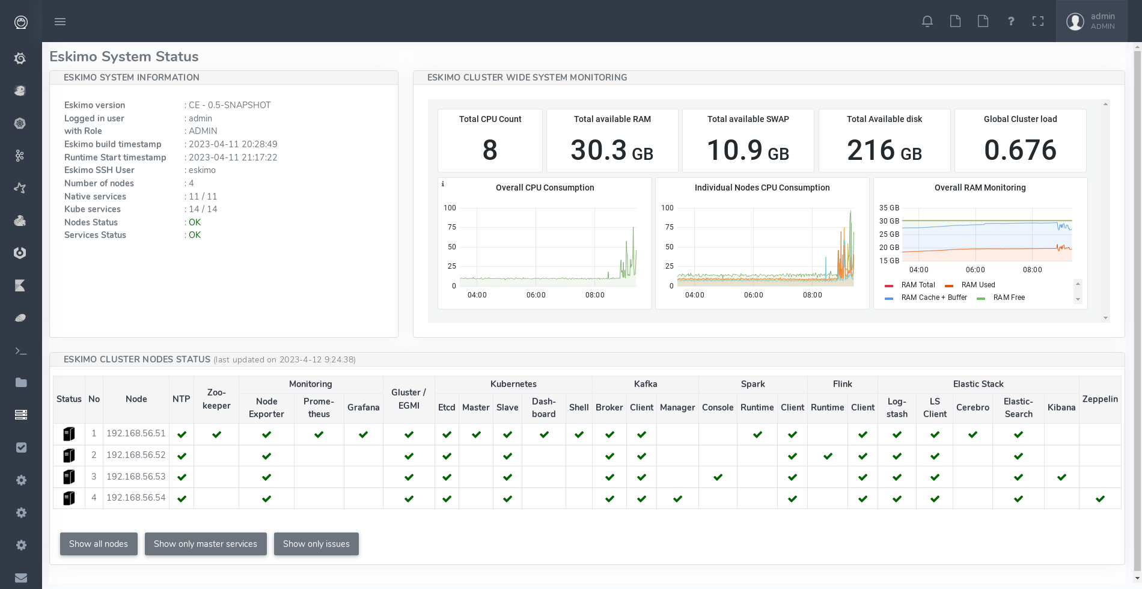The width and height of the screenshot is (1142, 589).
Task: Open the SSH terminal console icon
Action: [x=21, y=350]
